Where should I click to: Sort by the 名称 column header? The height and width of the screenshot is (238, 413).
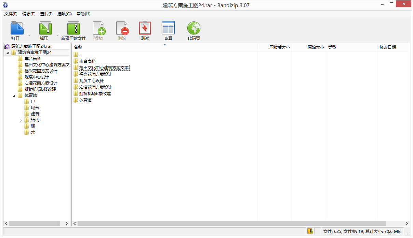pyautogui.click(x=165, y=47)
